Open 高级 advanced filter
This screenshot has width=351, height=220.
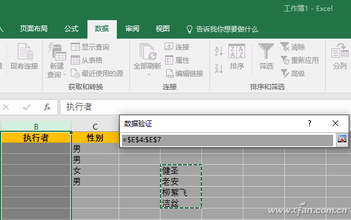(x=292, y=73)
